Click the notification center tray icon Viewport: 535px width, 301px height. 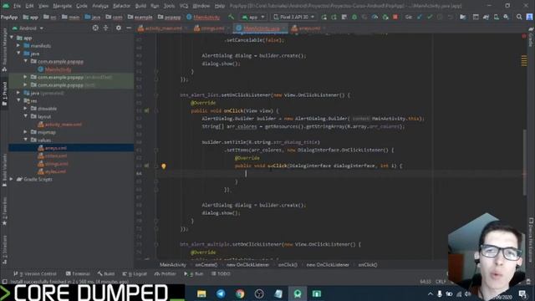(522, 293)
